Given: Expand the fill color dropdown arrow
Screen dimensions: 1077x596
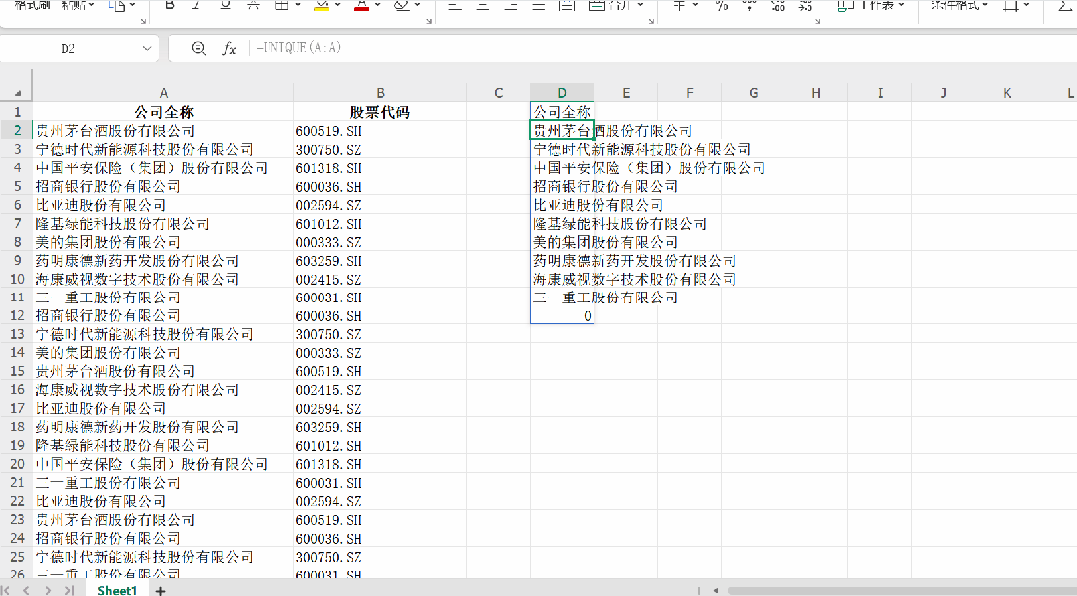Looking at the screenshot, I should pos(338,5).
